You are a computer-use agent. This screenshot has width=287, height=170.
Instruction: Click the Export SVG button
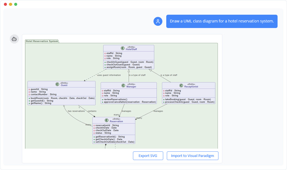tap(148, 156)
